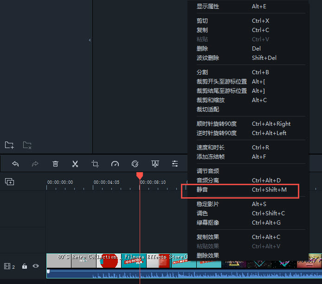Click the add track icon above timeline
The image size is (322, 284).
coord(9,182)
